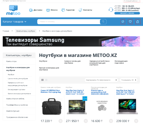This screenshot has height=128, width=143.
Task: Open Комплектующие category
Action: coord(13,111)
